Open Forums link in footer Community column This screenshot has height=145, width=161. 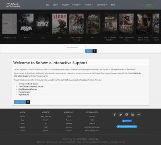coord(92,116)
